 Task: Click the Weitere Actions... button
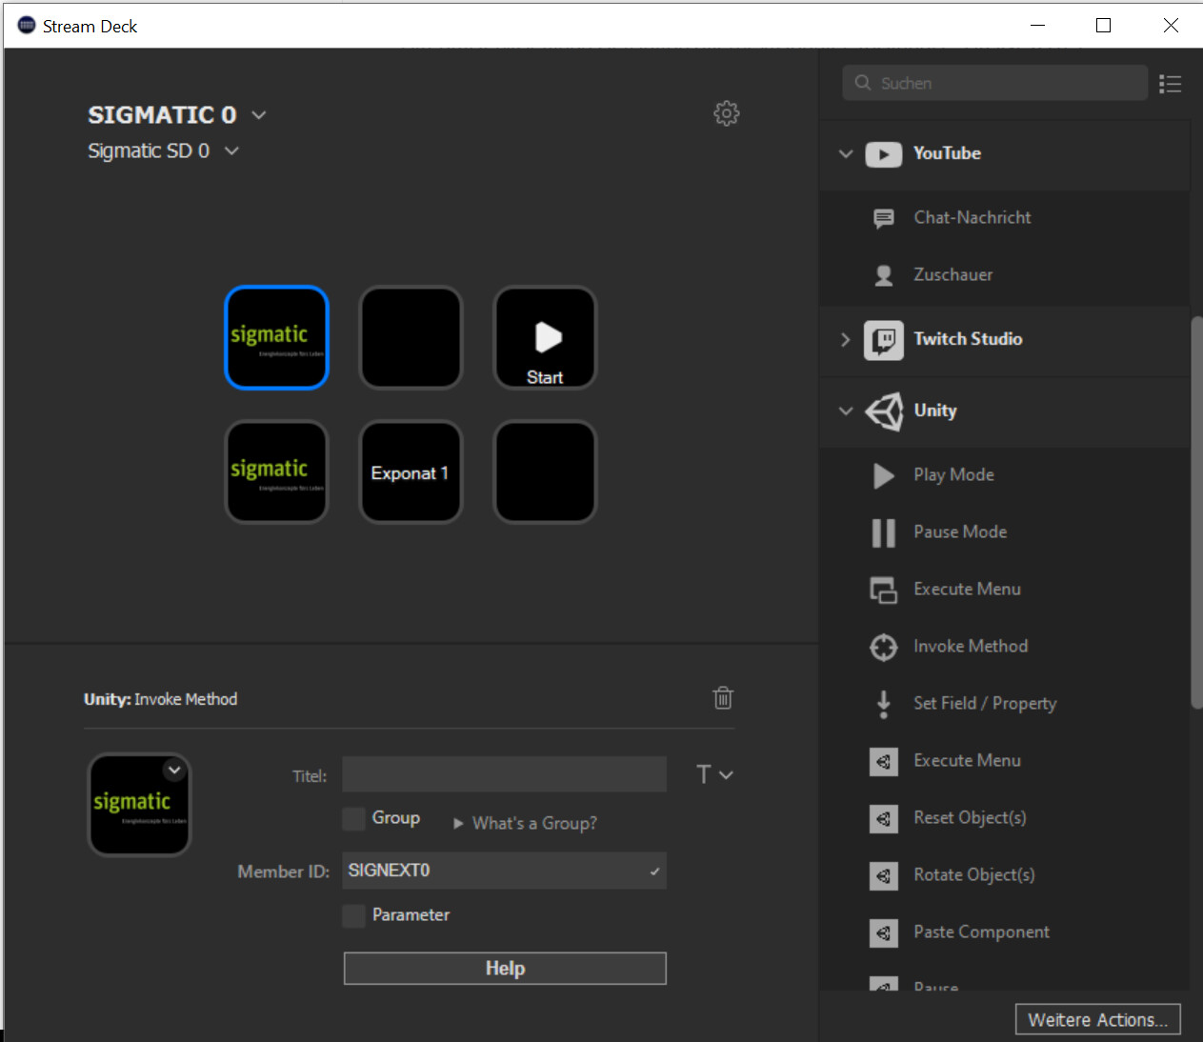tap(1098, 1019)
